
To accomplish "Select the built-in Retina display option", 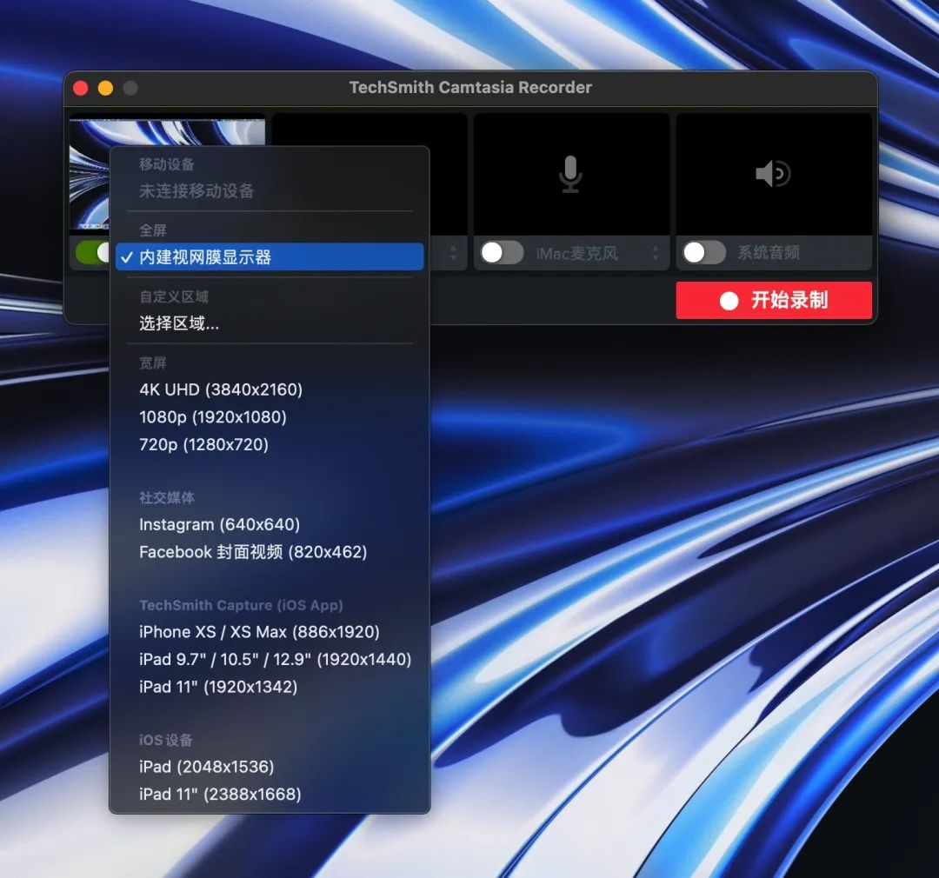I will click(x=270, y=257).
